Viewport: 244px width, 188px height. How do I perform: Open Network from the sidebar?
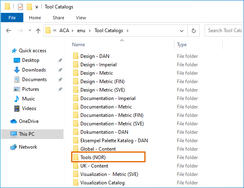(28, 147)
